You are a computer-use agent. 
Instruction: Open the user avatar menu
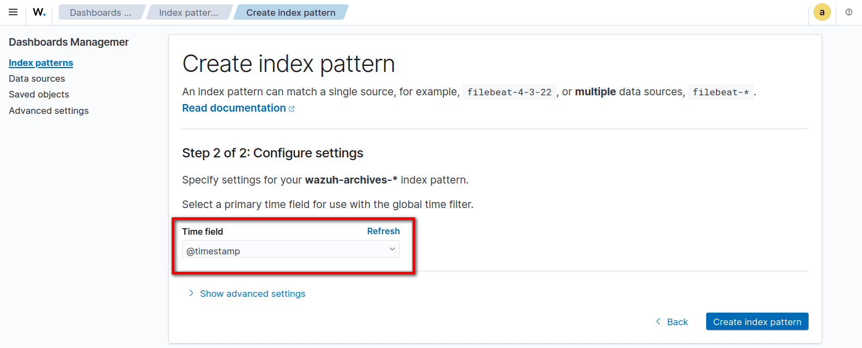click(822, 12)
